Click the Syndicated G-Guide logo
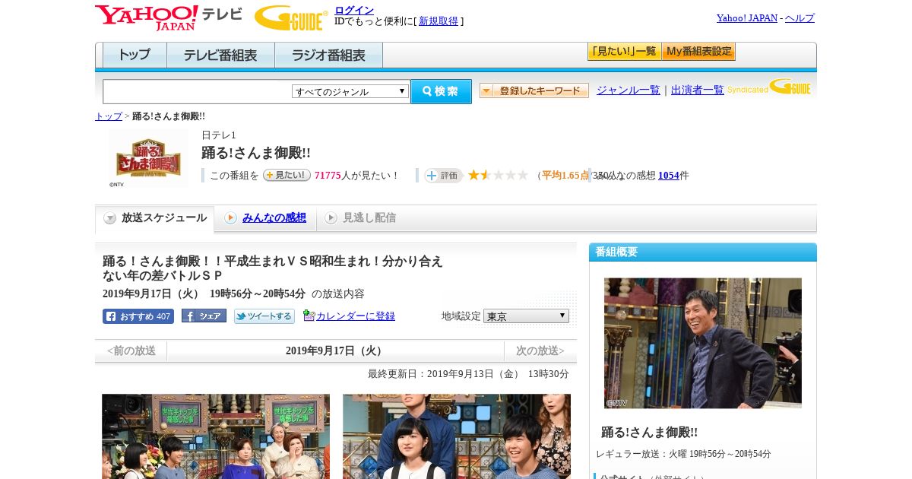 point(769,87)
